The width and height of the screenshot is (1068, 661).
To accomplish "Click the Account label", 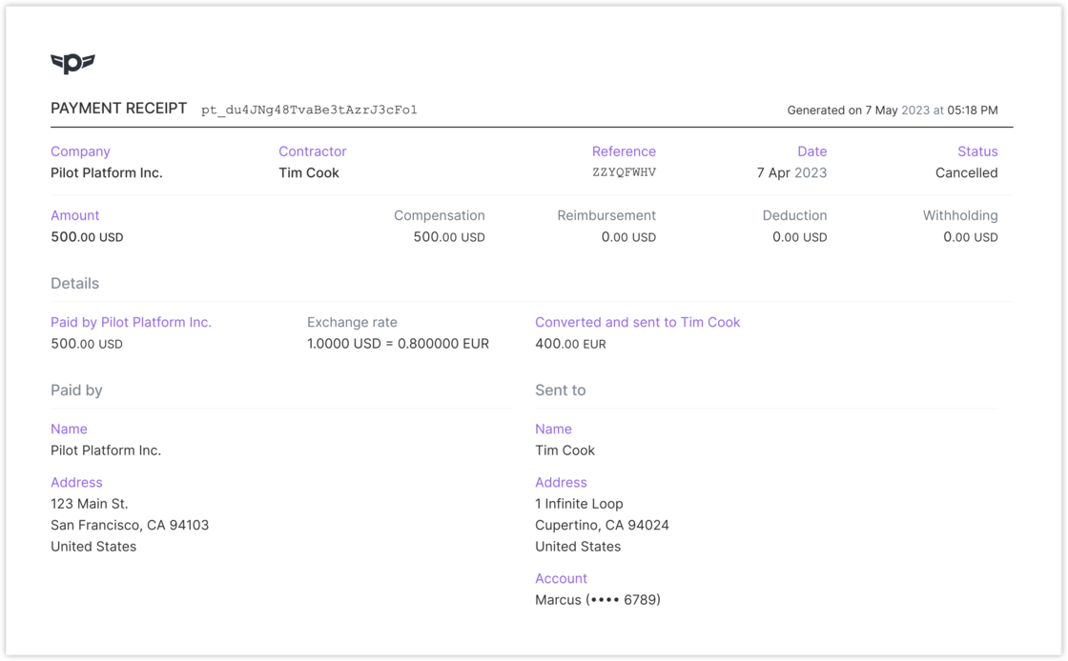I will coord(561,579).
